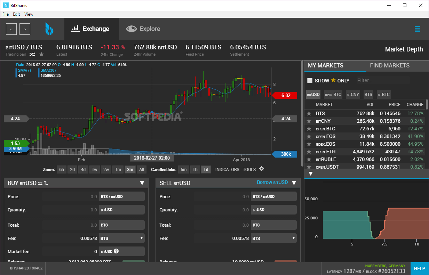Set candlesticks interval to 1d
429x275 pixels.
tap(206, 170)
